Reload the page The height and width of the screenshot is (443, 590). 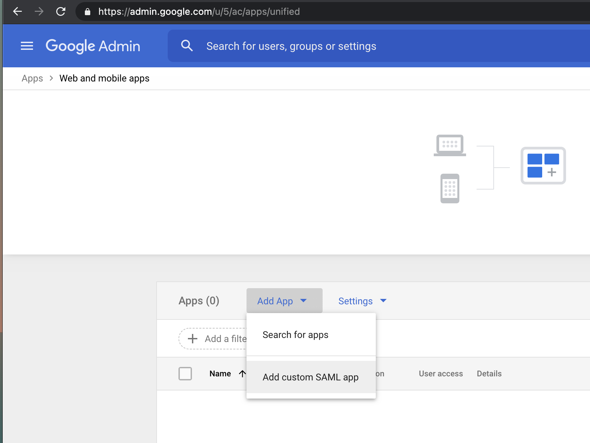pos(61,11)
